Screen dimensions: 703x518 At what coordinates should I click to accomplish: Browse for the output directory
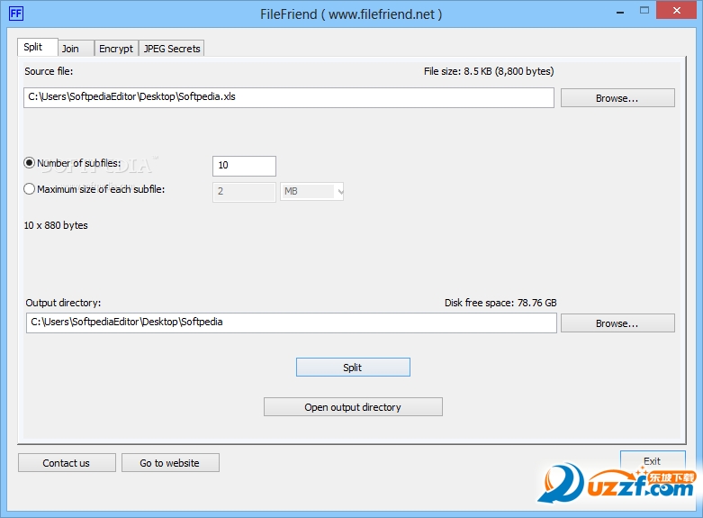coord(617,323)
